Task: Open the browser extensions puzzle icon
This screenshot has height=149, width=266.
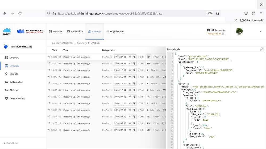Action: [253, 13]
